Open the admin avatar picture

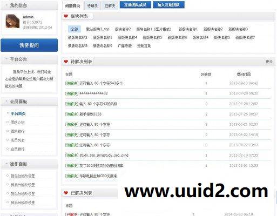(x=12, y=22)
